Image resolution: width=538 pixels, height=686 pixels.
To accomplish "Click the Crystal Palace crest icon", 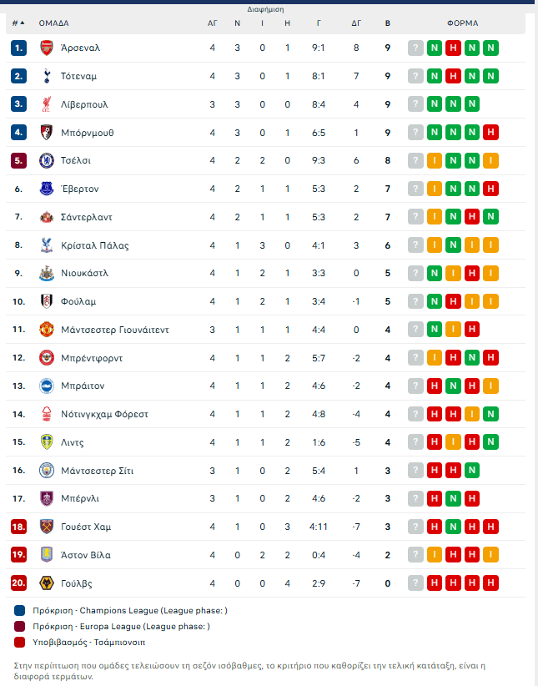I will [47, 245].
